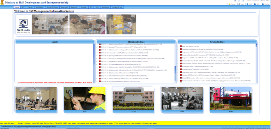Open the Verification menu
Screen dimensions: 271x129
coord(40,7)
